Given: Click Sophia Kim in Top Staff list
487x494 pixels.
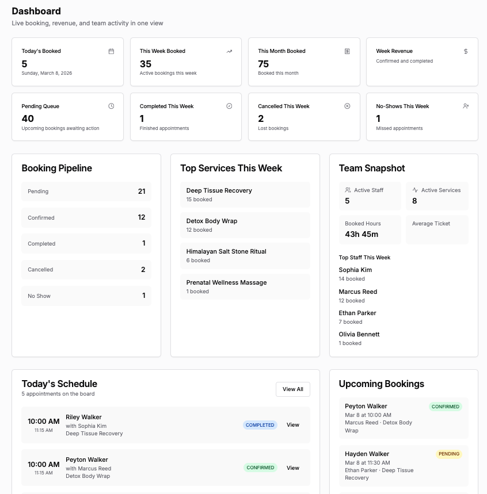Looking at the screenshot, I should point(355,270).
